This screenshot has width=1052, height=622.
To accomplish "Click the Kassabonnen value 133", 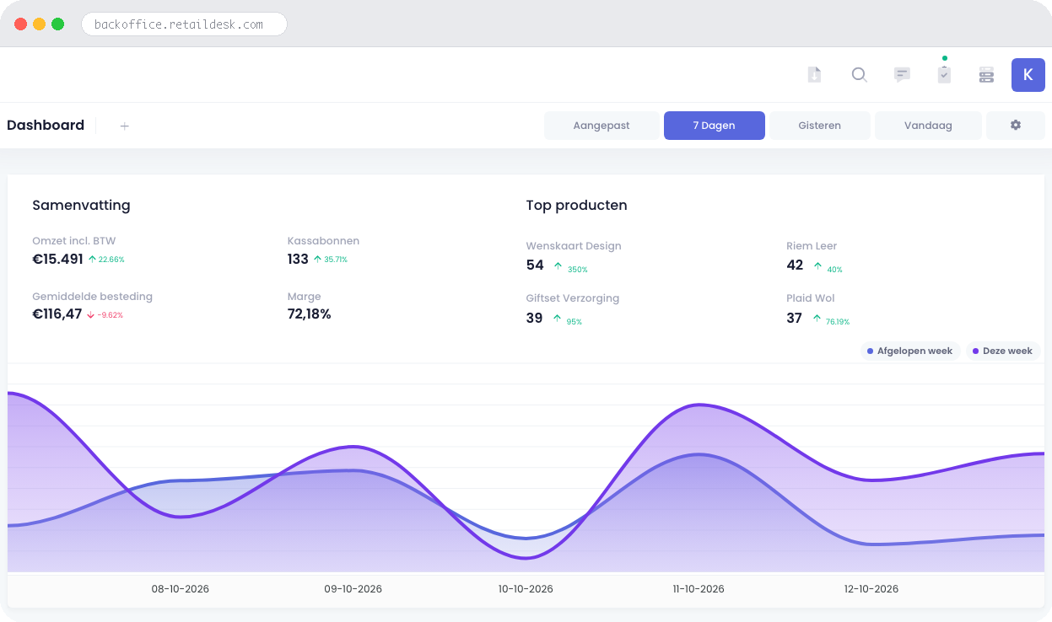I will click(x=298, y=260).
